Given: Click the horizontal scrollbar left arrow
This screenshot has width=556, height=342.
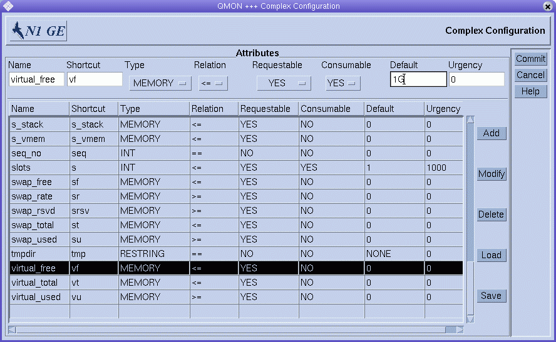Looking at the screenshot, I should click(12, 329).
